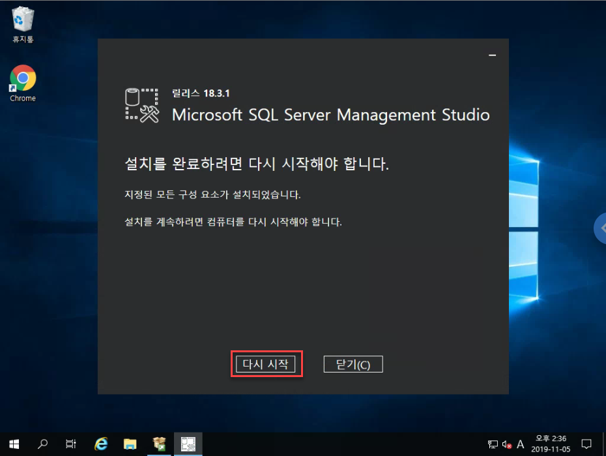Image resolution: width=606 pixels, height=456 pixels.
Task: Click the Microsoft SQL Server Management Studio title
Action: (x=331, y=115)
